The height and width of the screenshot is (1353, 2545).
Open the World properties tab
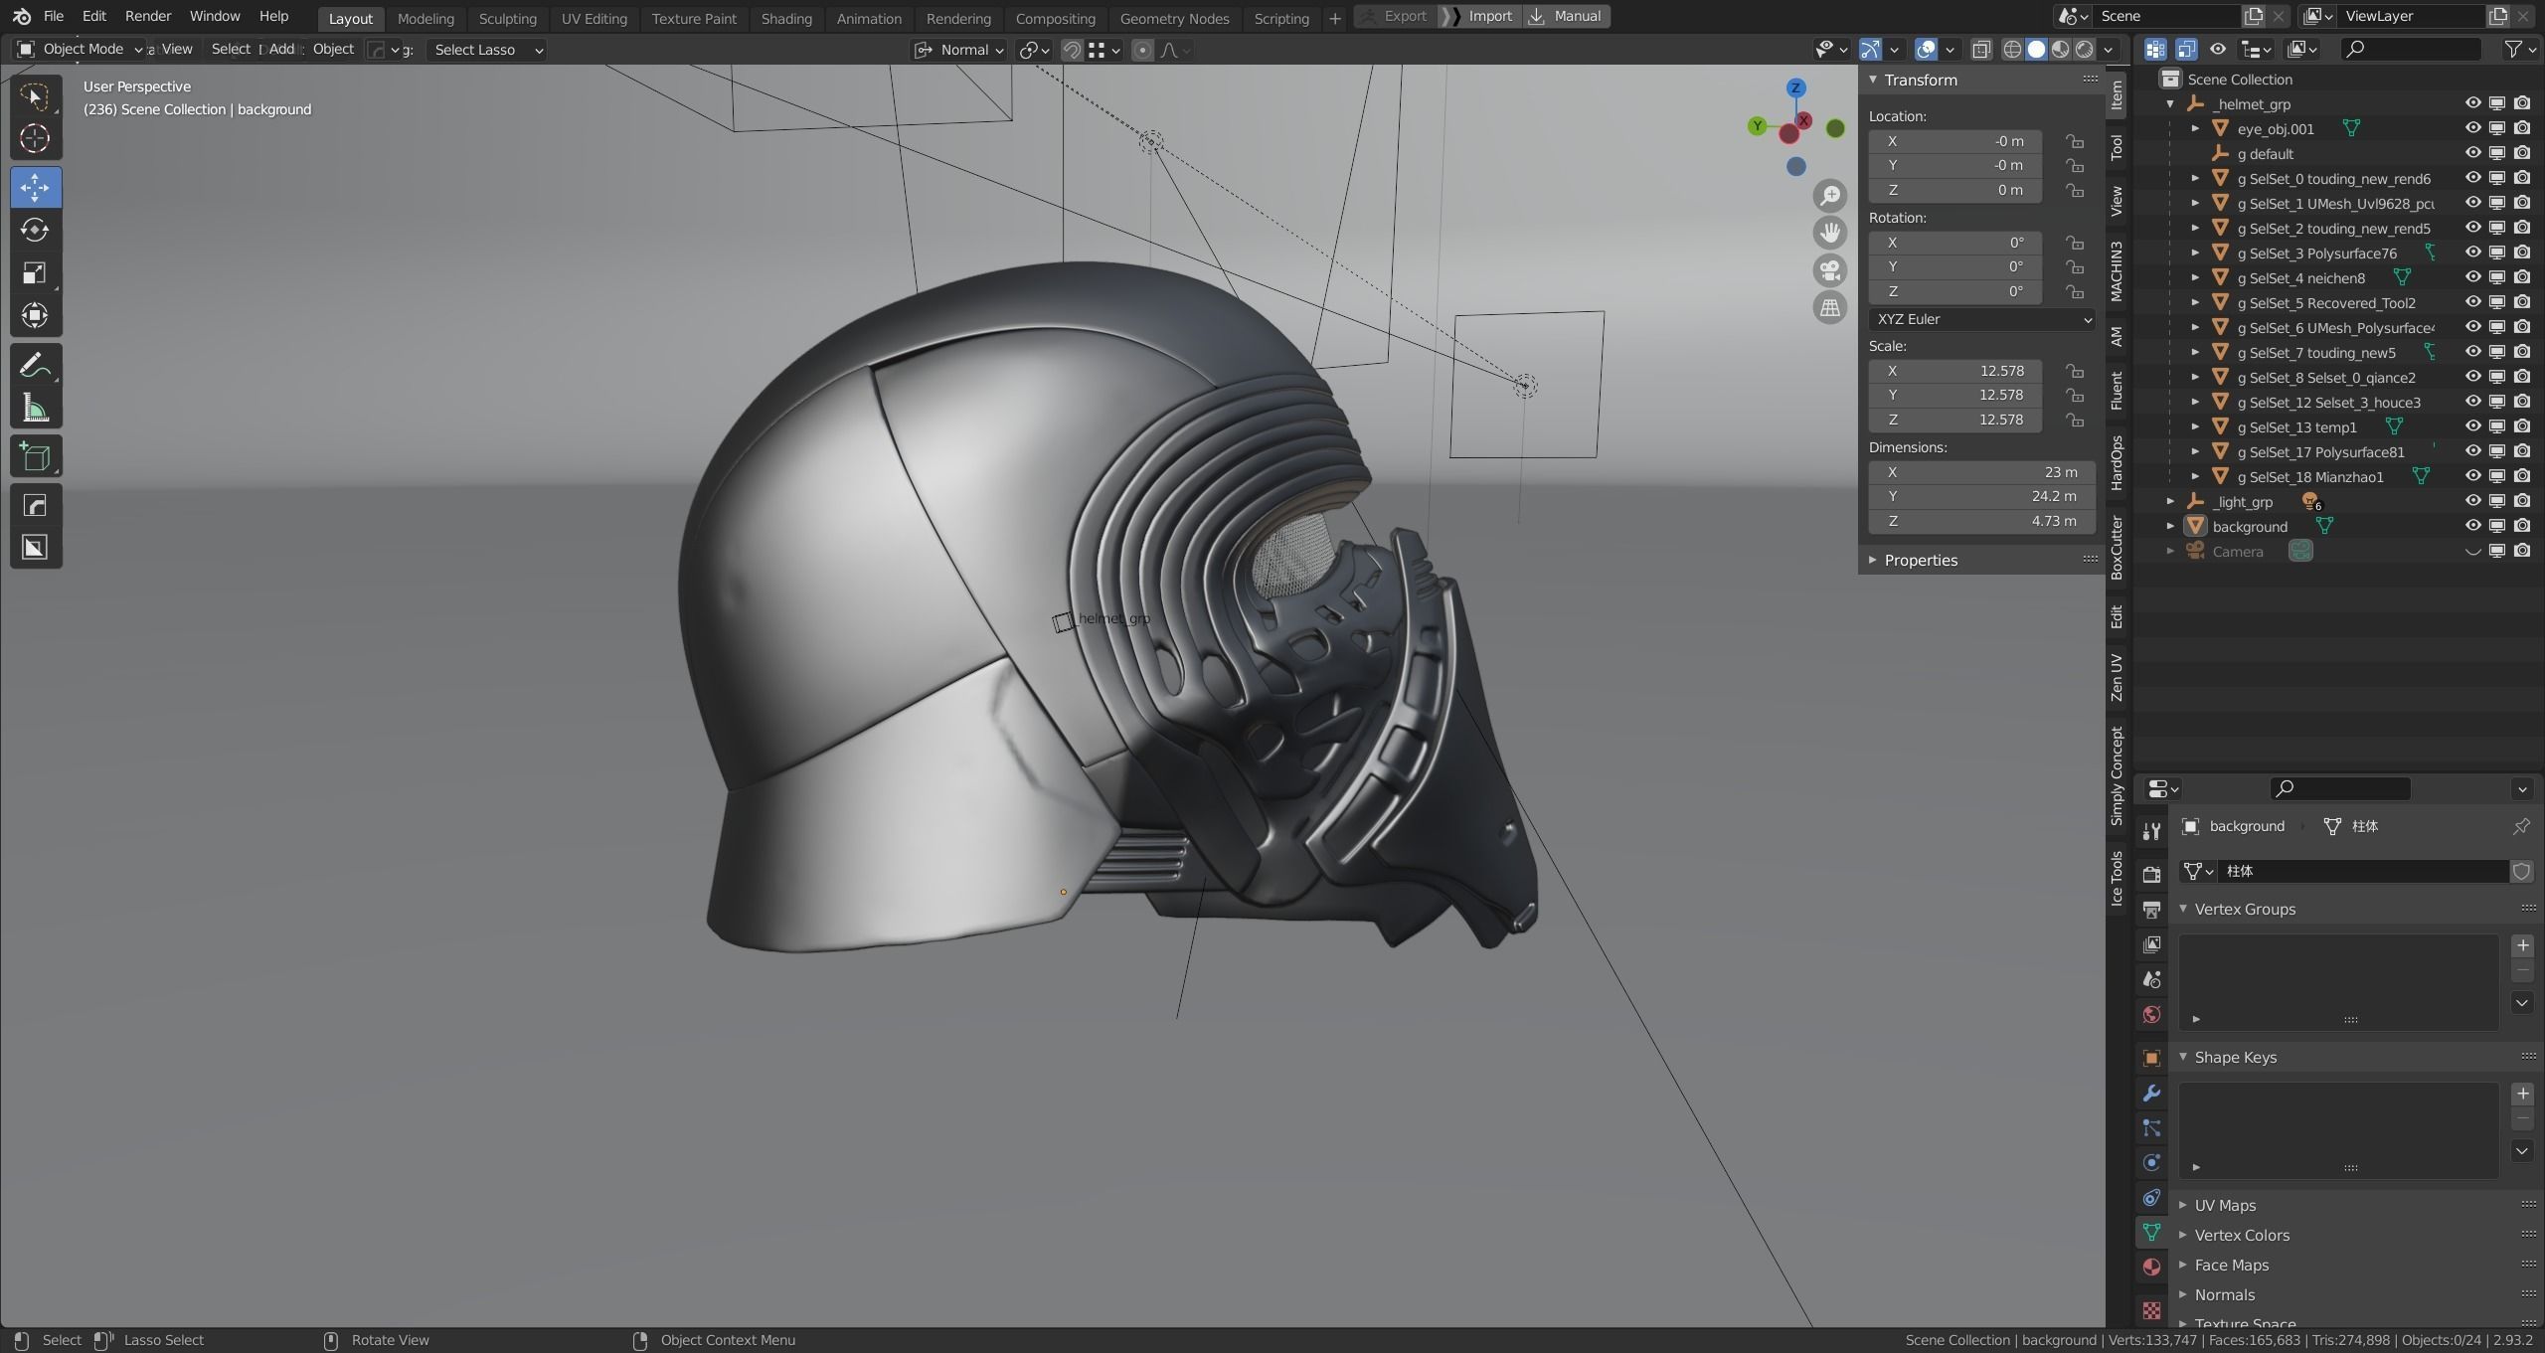[x=2151, y=1015]
